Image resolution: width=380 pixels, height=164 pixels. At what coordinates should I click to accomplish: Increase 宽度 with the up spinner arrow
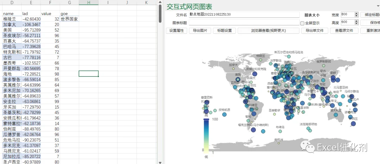pos(356,13)
